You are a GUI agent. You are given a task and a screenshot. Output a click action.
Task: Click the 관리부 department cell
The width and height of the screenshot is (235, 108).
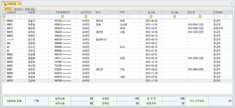[x=107, y=21]
